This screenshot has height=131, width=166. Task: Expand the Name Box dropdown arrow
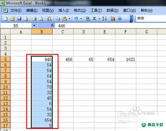click(x=34, y=25)
